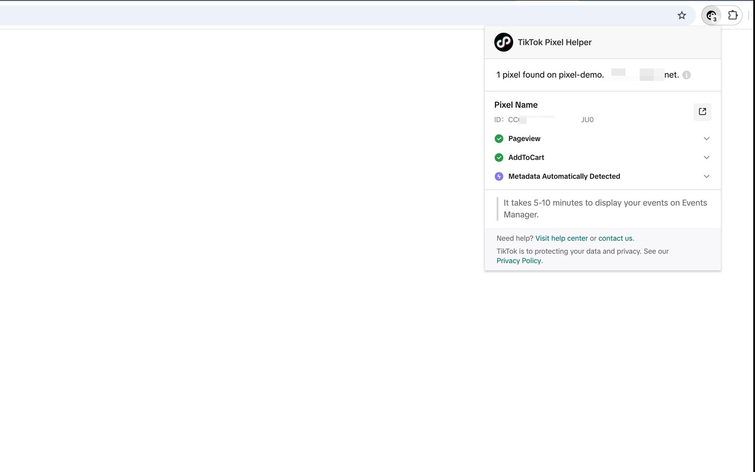Open the Visit help center link
This screenshot has height=472, width=755.
pos(562,238)
